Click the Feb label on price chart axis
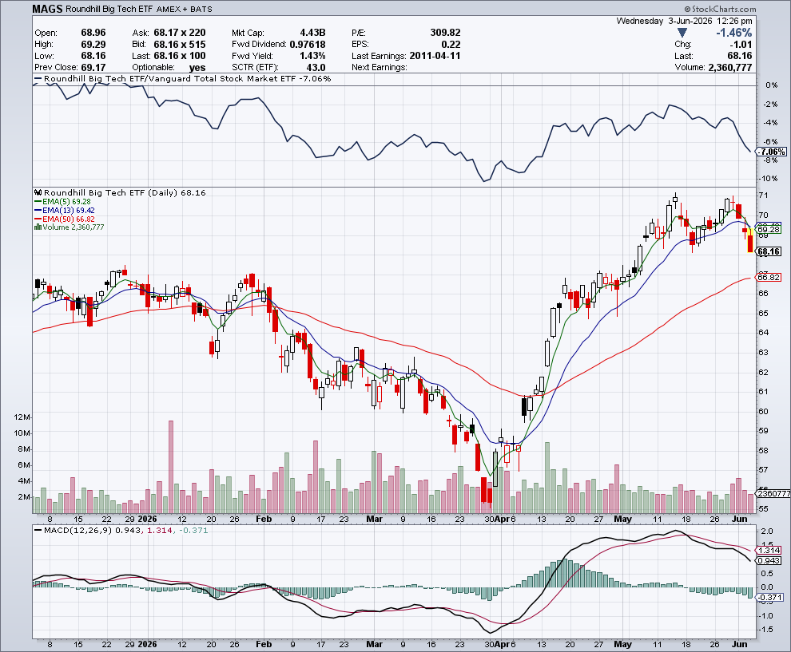The image size is (791, 652). coord(264,519)
